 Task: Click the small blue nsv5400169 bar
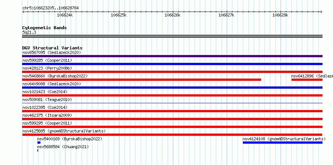tap(39, 143)
